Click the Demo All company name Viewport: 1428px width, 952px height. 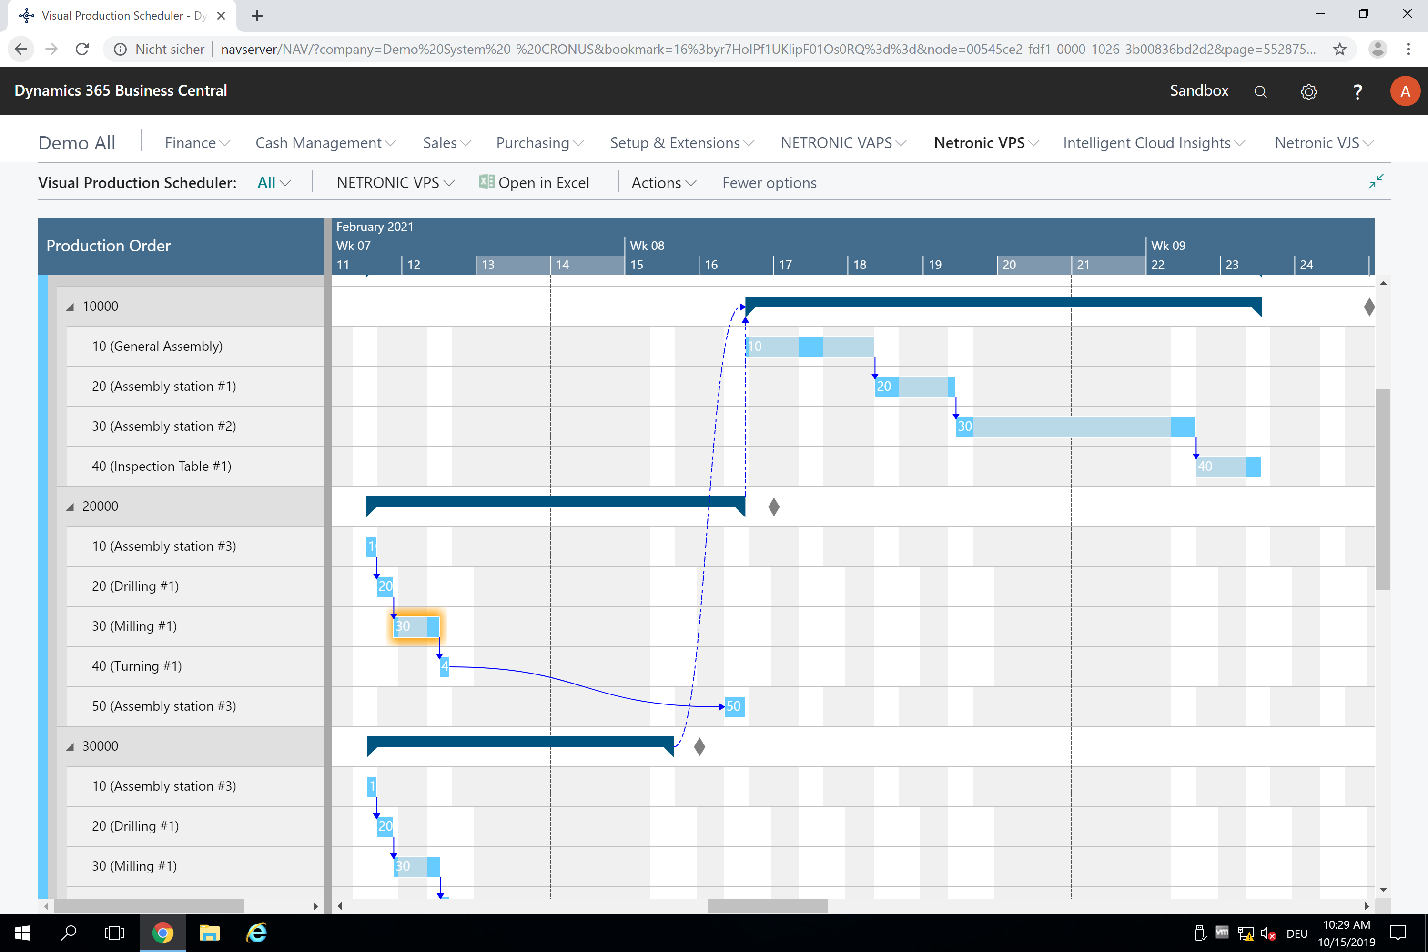point(77,143)
